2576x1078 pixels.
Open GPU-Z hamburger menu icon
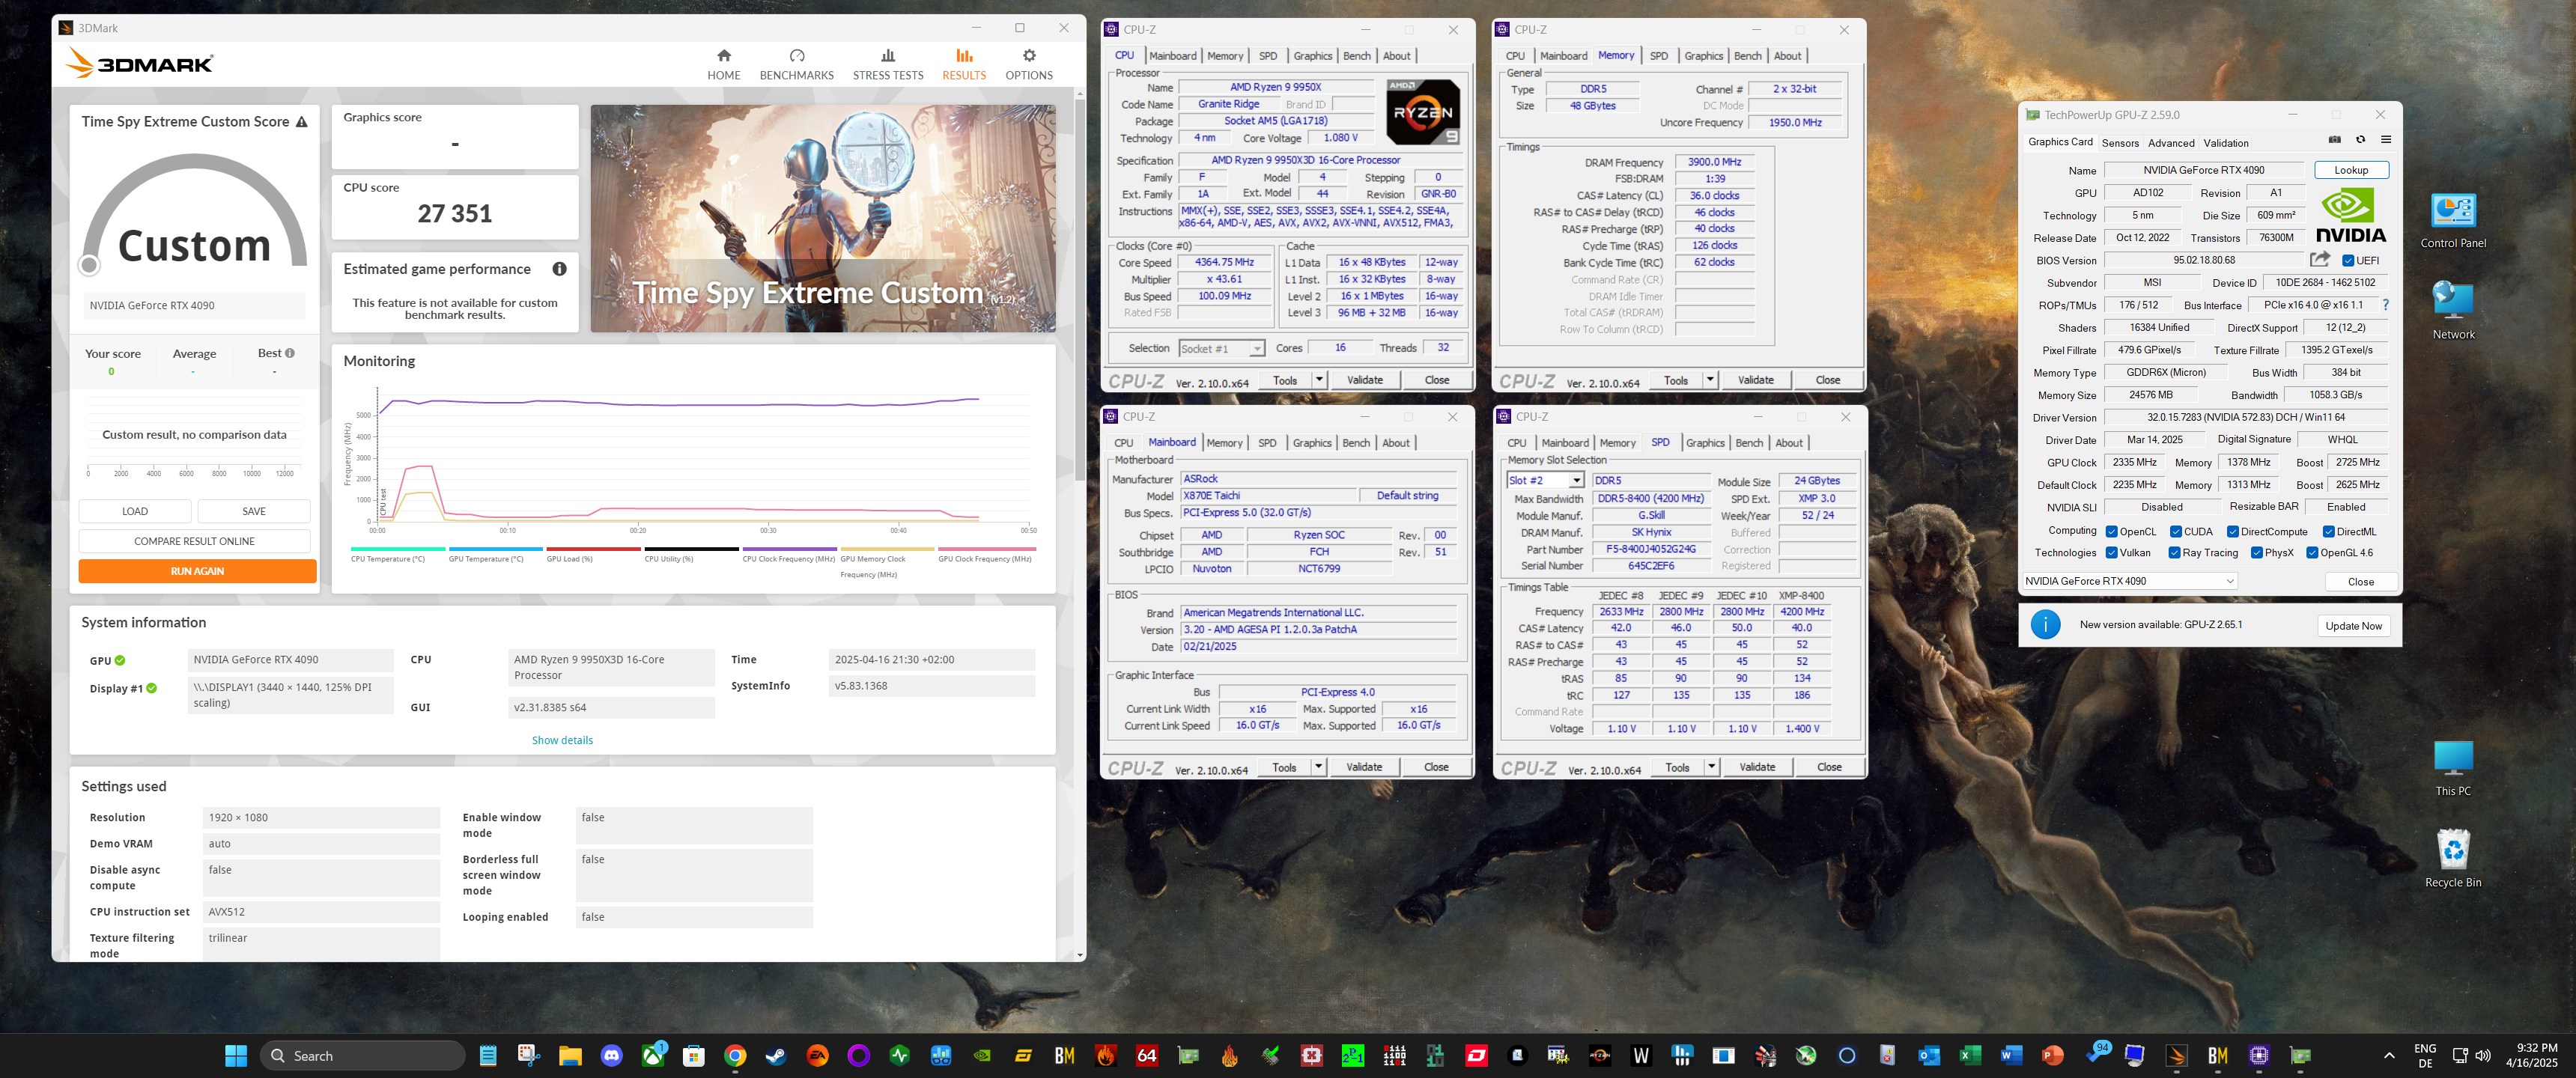click(x=2386, y=140)
